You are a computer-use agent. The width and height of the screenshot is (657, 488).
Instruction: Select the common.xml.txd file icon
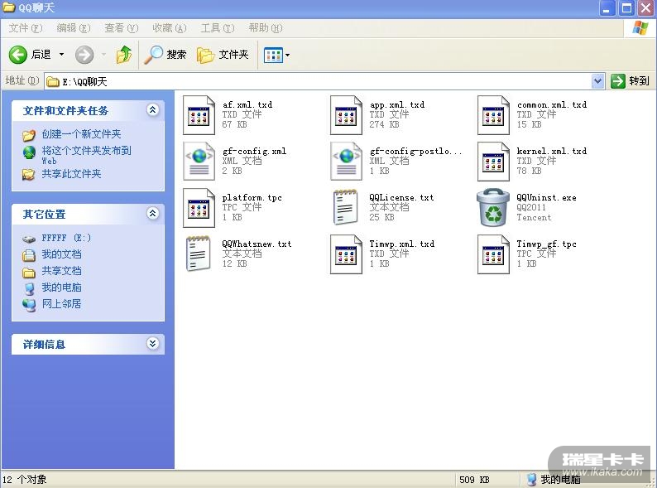(493, 115)
